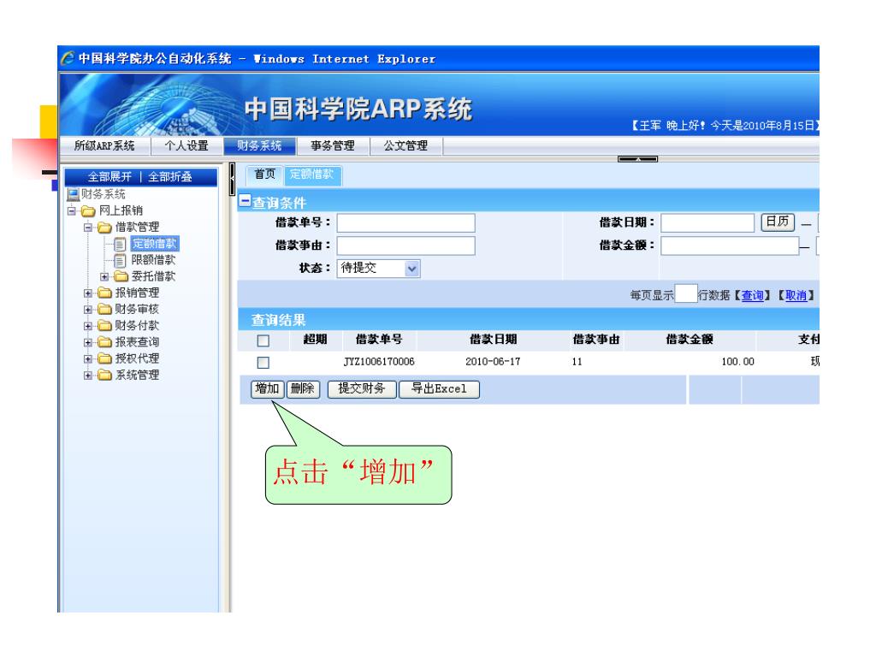Focus the 借款金额 minimum amount field
This screenshot has height=657, width=876.
730,246
